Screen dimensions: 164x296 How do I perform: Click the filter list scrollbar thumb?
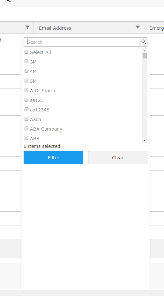[145, 56]
